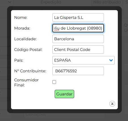Focus the Nº Contribuinte field B66776592
This screenshot has height=121, width=128.
(x=78, y=71)
